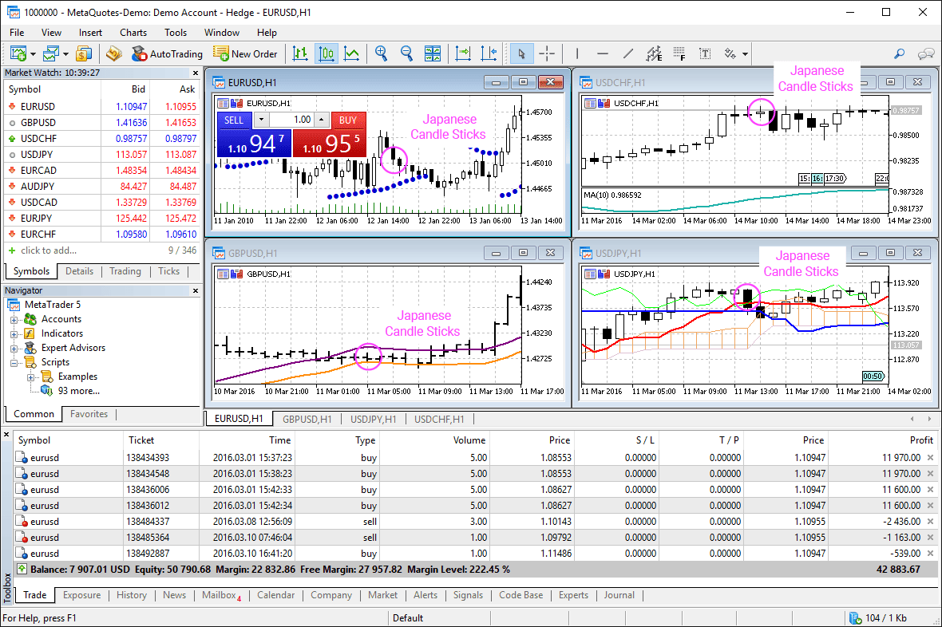Click the zoom out magnifier icon
Image resolution: width=942 pixels, height=627 pixels.
click(406, 54)
